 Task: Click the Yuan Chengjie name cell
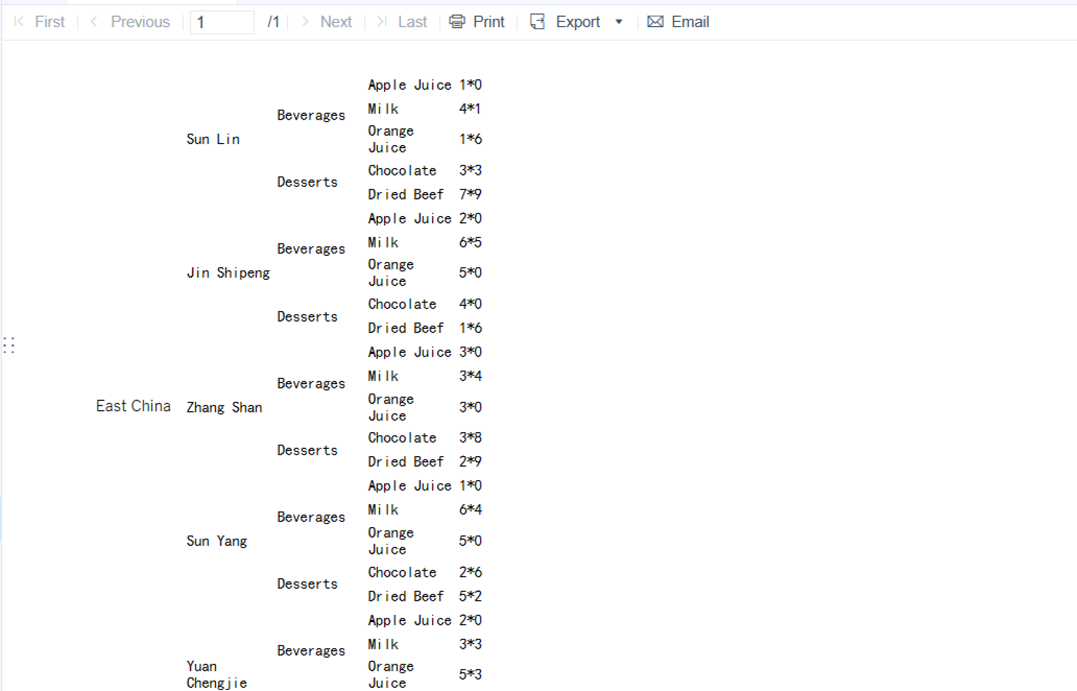(217, 674)
